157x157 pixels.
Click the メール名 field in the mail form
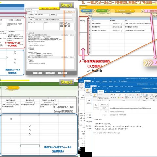pos(42,15)
